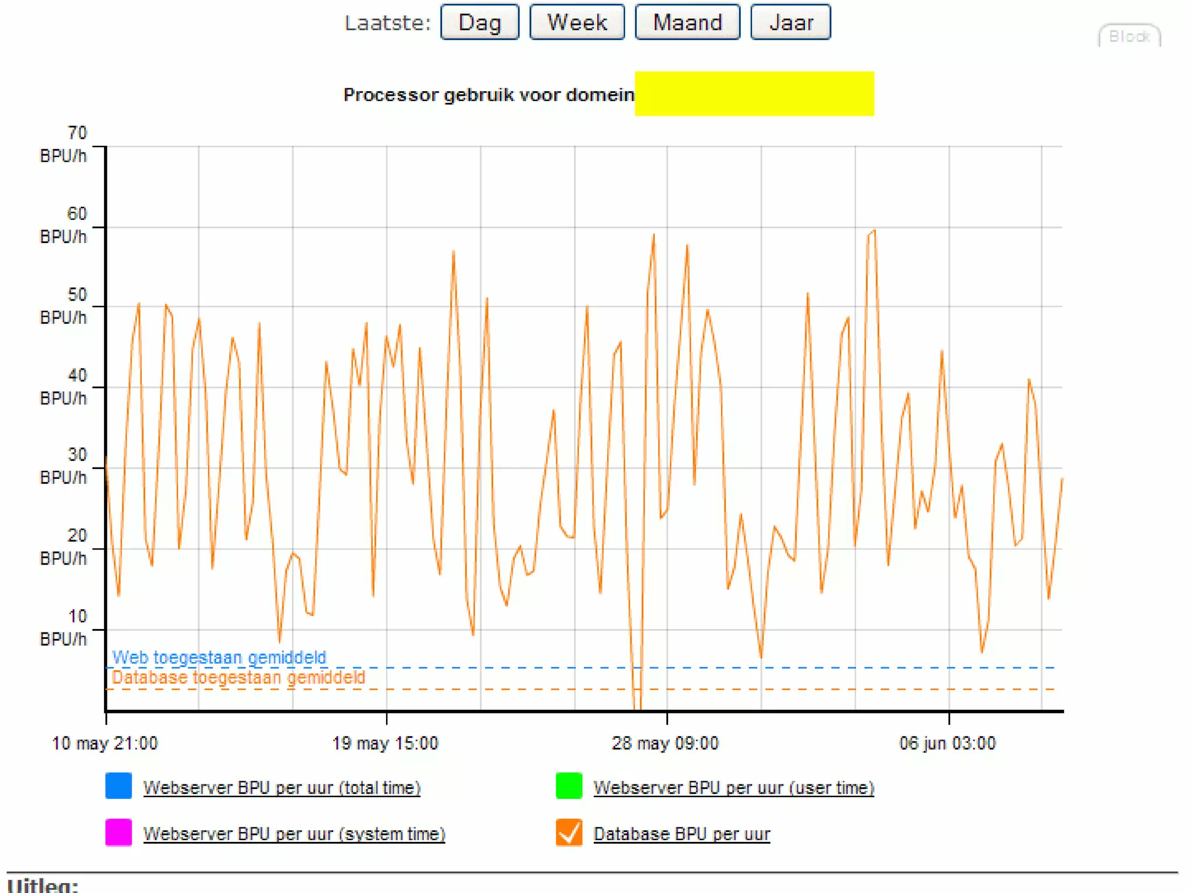The image size is (1191, 893).
Task: Click the Dag time range button
Action: [479, 23]
